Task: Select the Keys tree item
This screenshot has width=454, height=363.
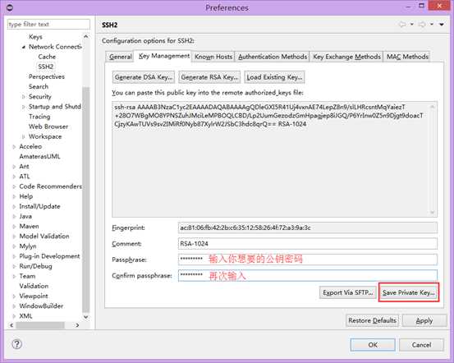Action: [x=35, y=37]
